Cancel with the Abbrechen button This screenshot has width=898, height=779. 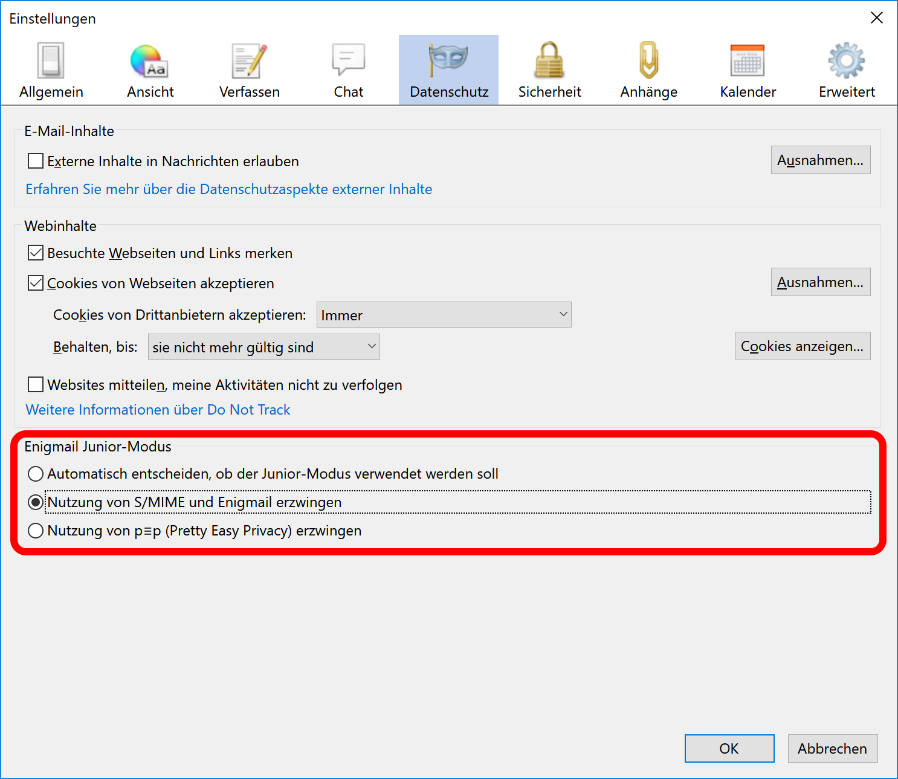(833, 749)
